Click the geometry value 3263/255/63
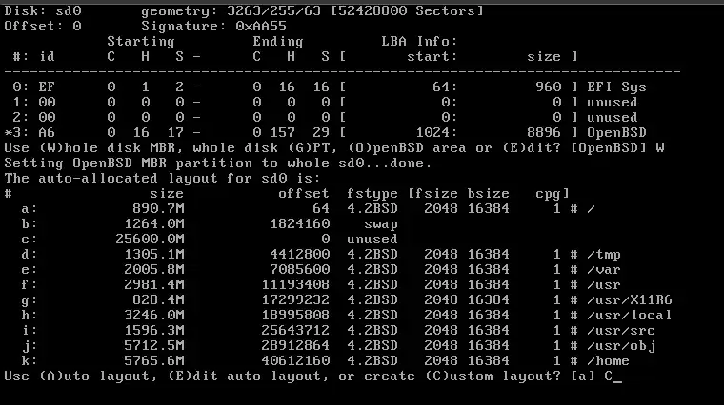 [x=274, y=10]
